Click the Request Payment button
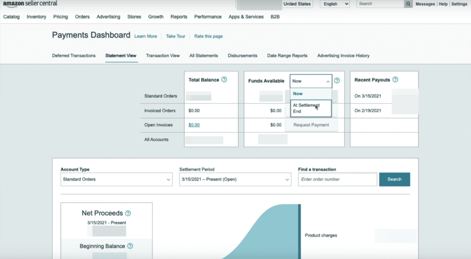Screen dimensions: 471x259 [x=311, y=125]
